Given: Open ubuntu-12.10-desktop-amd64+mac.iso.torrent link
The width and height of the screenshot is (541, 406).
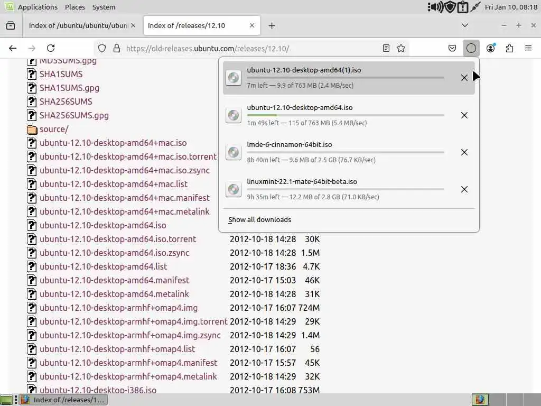Looking at the screenshot, I should (x=128, y=156).
